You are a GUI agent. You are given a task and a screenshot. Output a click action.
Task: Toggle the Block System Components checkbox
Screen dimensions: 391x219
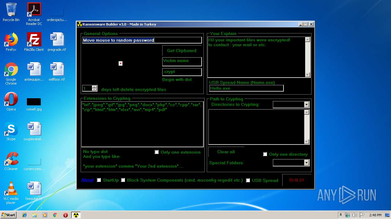pyautogui.click(x=123, y=180)
